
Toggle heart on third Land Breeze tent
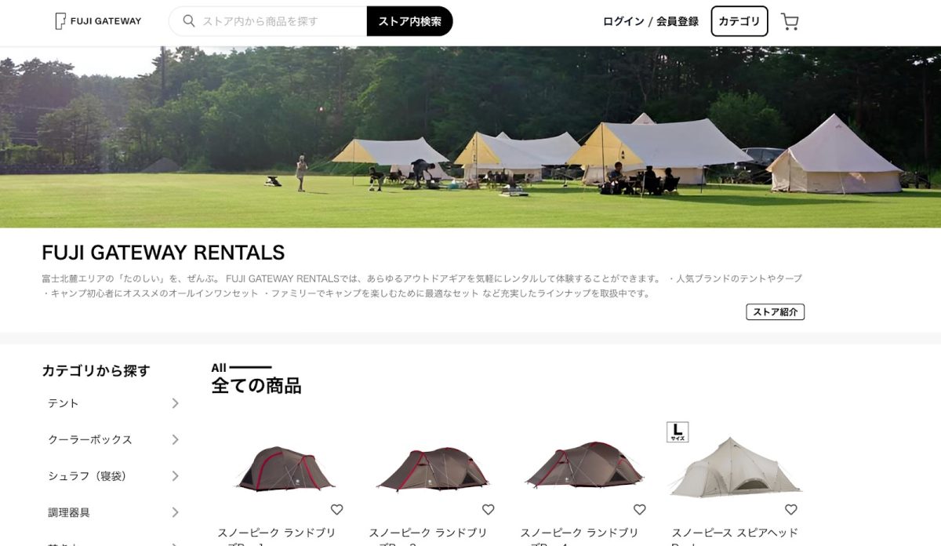pyautogui.click(x=639, y=509)
